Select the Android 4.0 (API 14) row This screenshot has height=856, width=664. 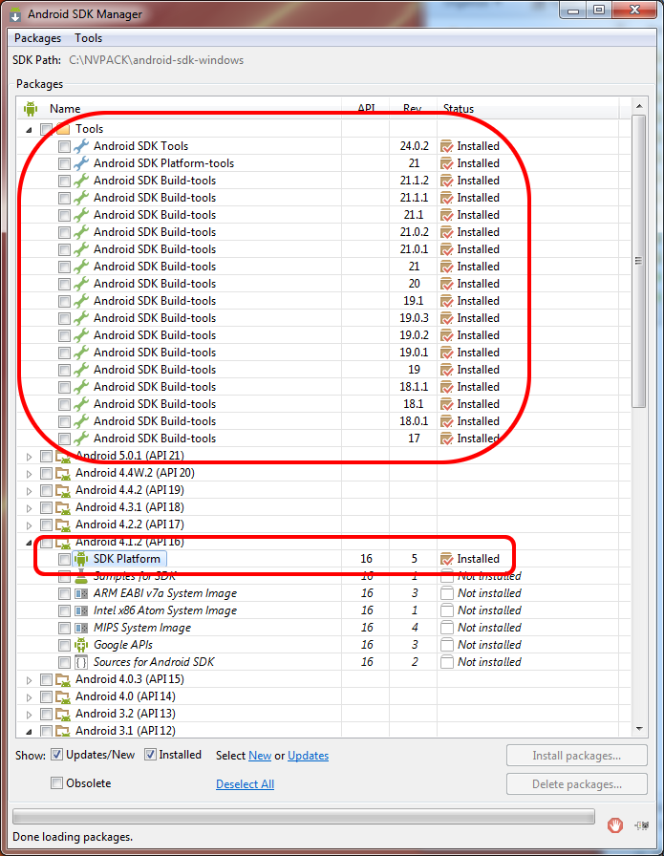coord(324,696)
